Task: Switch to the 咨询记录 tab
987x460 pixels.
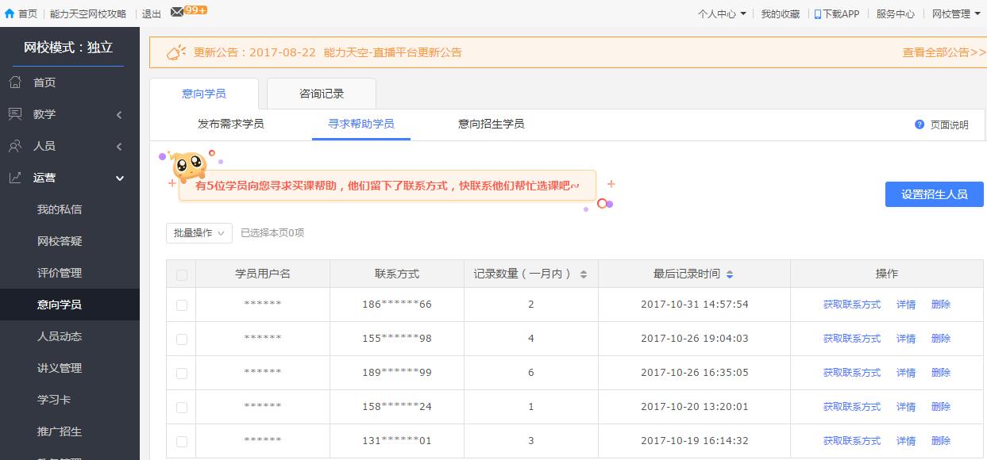Action: pyautogui.click(x=322, y=94)
